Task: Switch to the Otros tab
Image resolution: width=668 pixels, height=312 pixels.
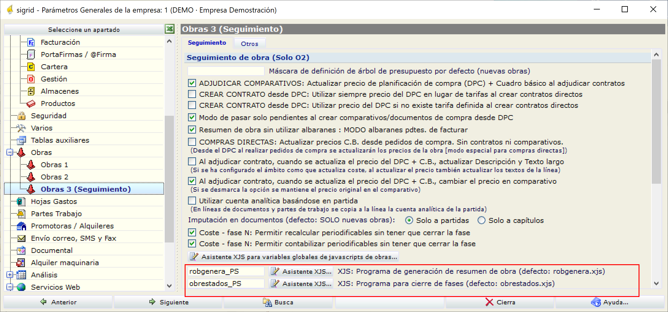Action: pos(250,43)
